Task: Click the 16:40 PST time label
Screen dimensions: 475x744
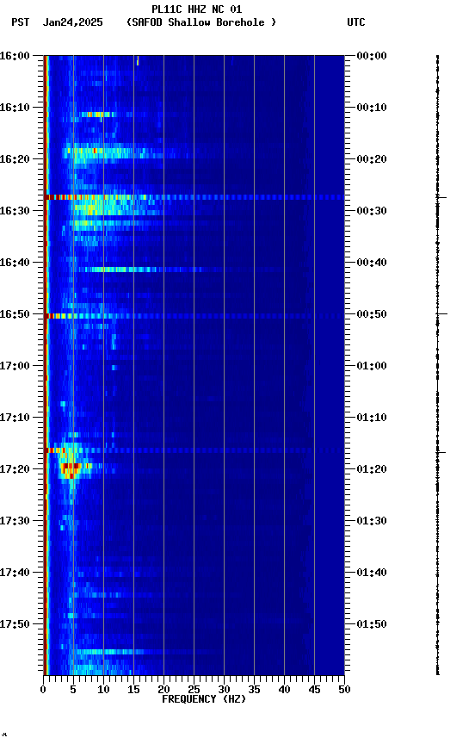Action: (15, 263)
